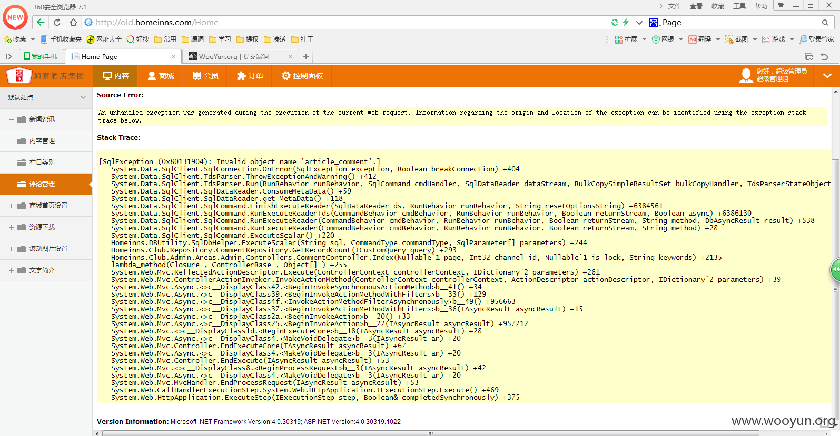
Task: Click the search magnifier icon in search box
Action: (825, 23)
